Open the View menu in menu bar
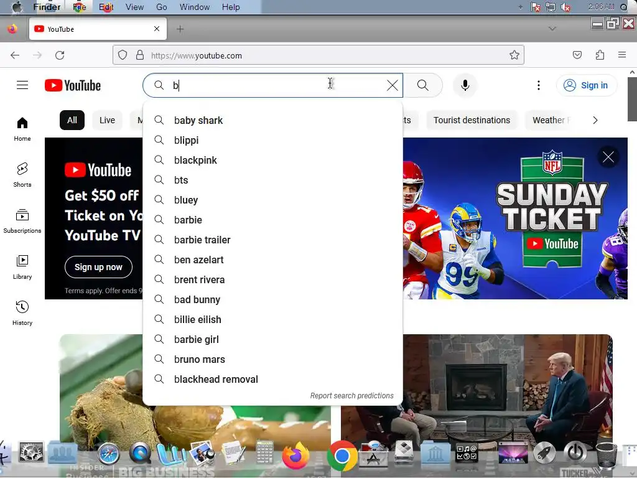 pos(134,7)
